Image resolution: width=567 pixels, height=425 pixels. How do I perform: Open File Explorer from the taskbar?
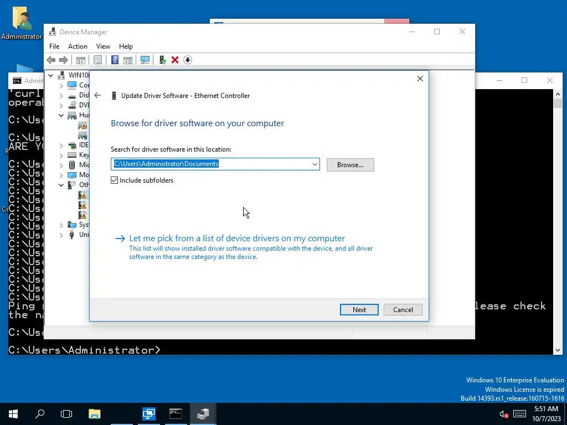(95, 414)
